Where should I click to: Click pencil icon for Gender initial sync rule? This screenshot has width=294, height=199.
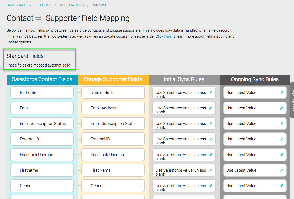tap(211, 186)
